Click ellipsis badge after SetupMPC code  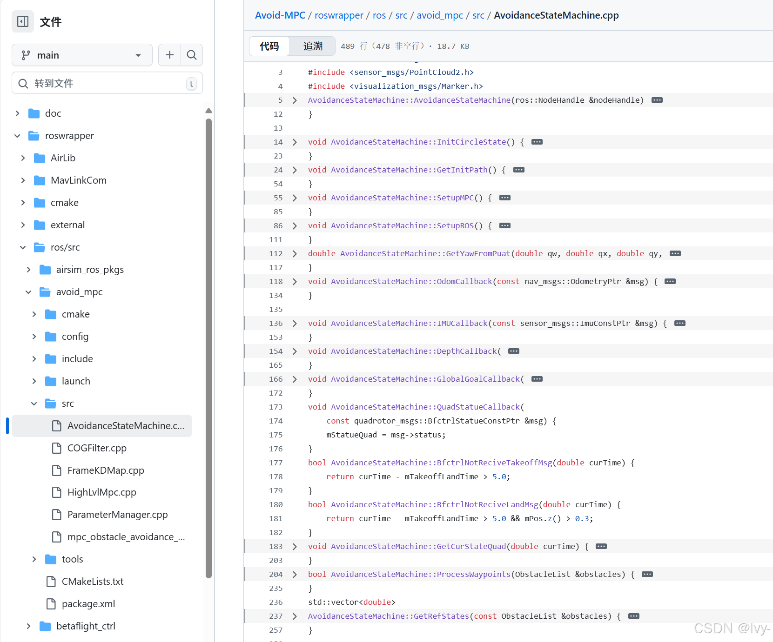[x=505, y=198]
